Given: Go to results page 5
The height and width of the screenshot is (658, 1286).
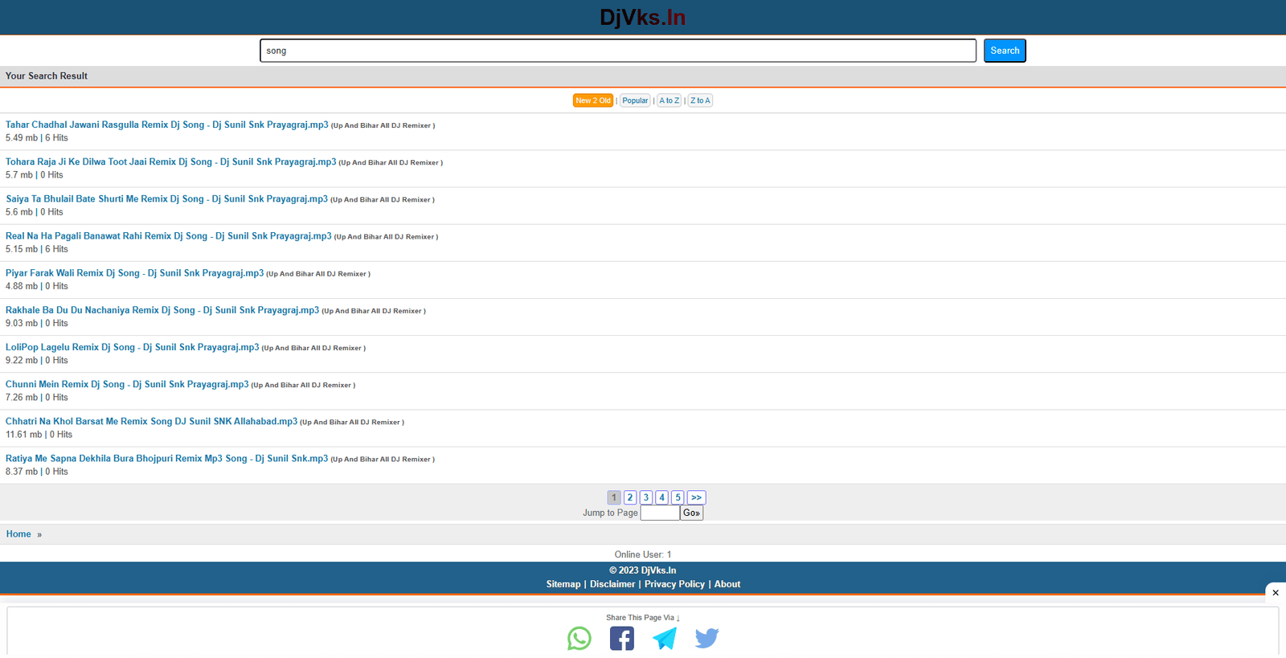Looking at the screenshot, I should (x=678, y=497).
